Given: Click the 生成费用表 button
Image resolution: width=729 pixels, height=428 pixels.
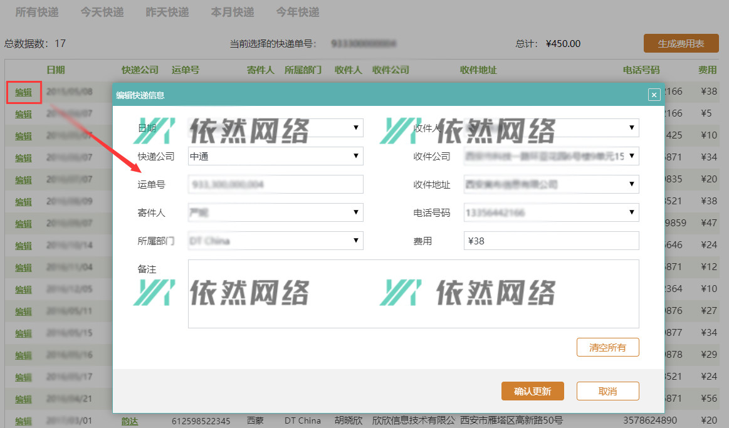Looking at the screenshot, I should tap(681, 43).
